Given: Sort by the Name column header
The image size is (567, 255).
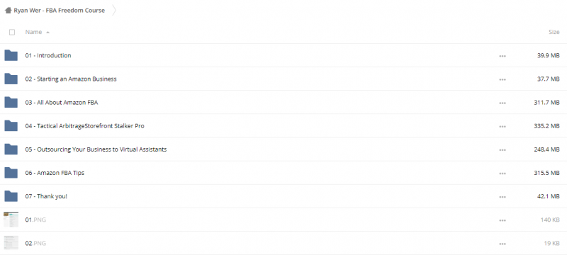Looking at the screenshot, I should [33, 32].
